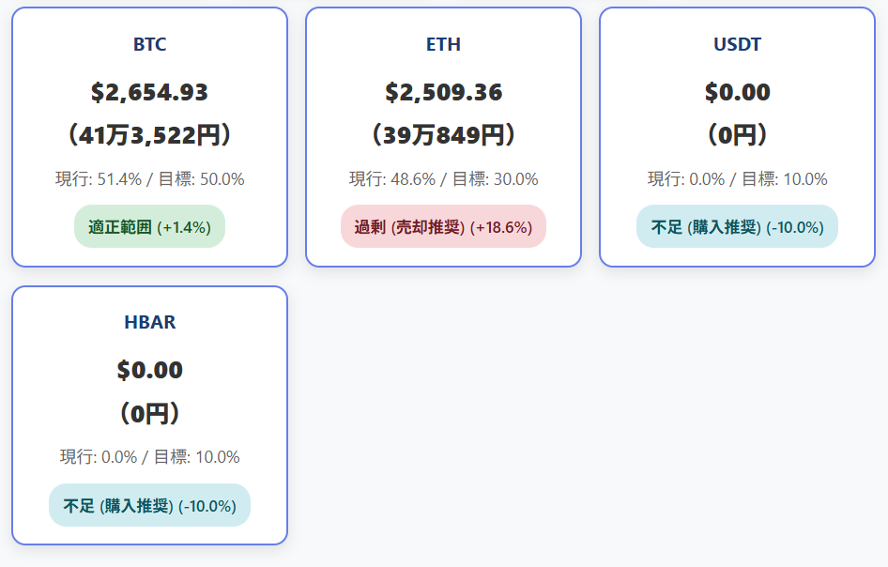Click the green 適正範囲 (+1.4%) badge

click(x=149, y=226)
